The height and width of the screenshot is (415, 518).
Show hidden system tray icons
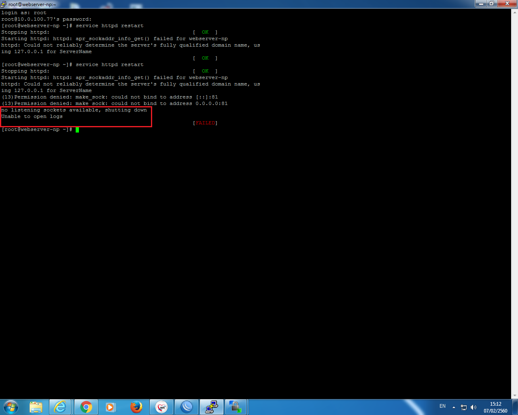pyautogui.click(x=454, y=407)
